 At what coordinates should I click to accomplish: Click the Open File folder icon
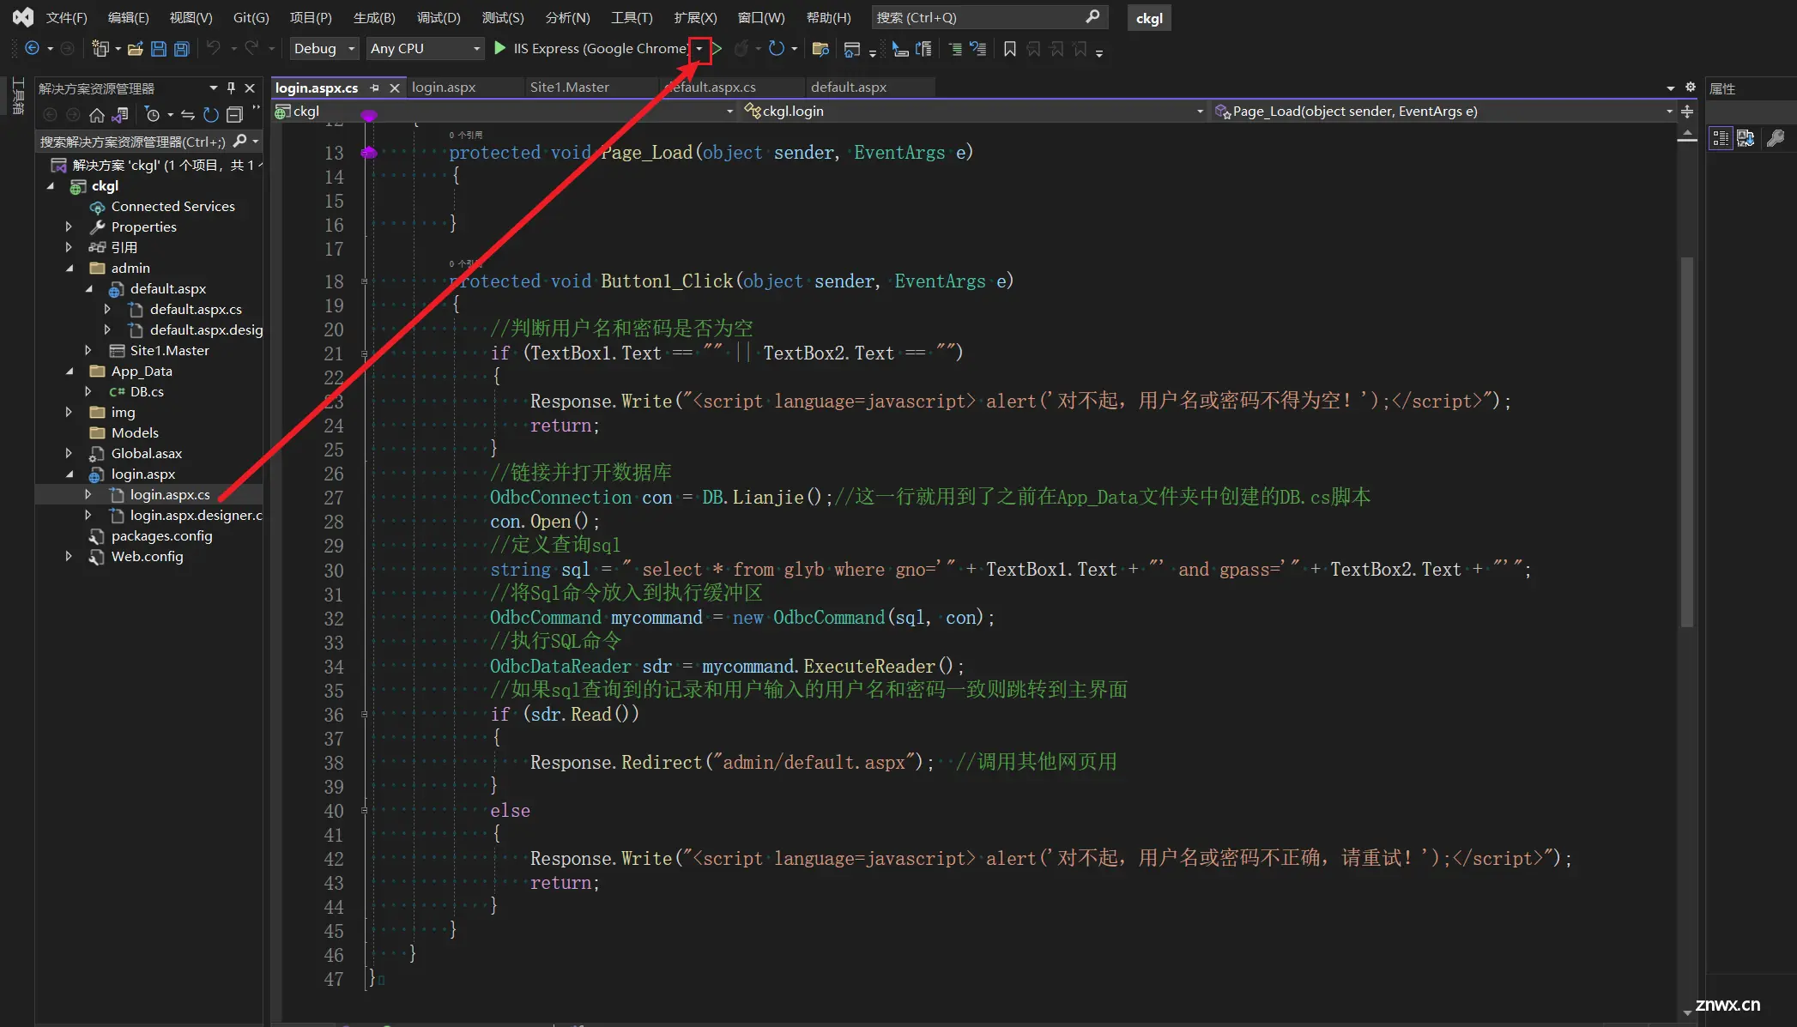tap(135, 49)
